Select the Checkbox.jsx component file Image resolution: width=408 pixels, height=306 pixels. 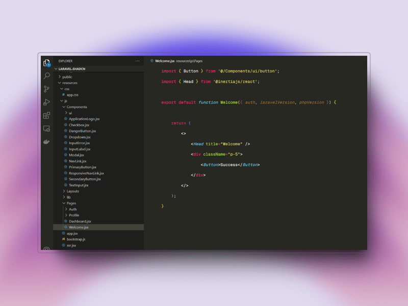(x=80, y=125)
